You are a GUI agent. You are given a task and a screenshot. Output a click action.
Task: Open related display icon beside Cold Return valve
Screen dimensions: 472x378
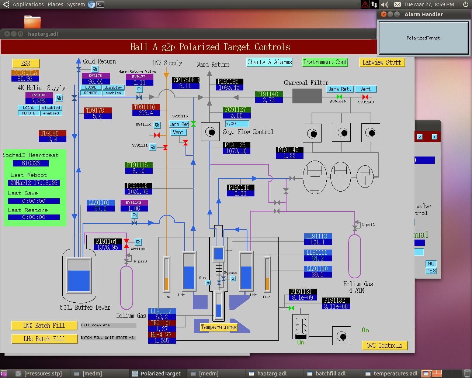95,69
